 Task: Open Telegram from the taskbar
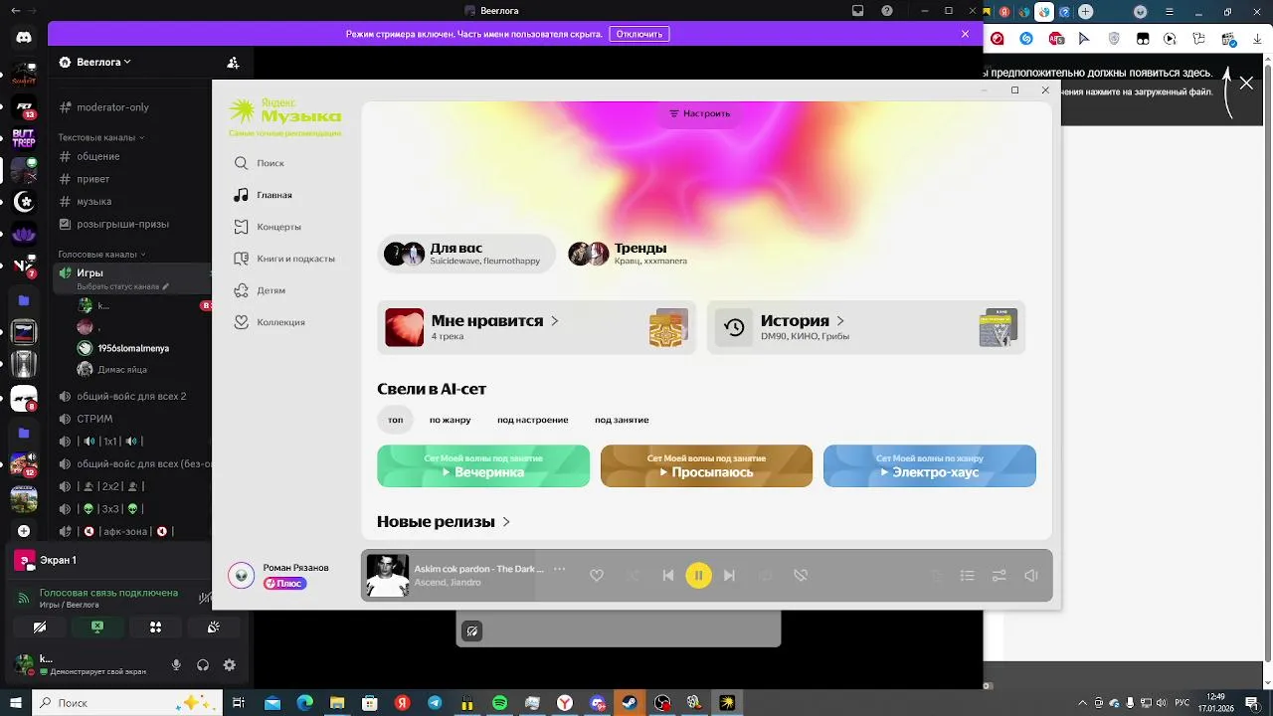pos(435,703)
